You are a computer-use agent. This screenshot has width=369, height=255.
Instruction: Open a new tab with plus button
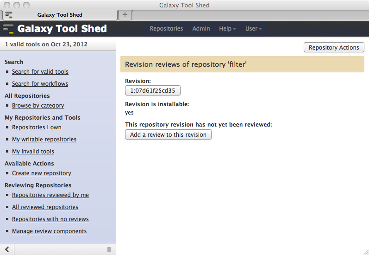pos(125,15)
